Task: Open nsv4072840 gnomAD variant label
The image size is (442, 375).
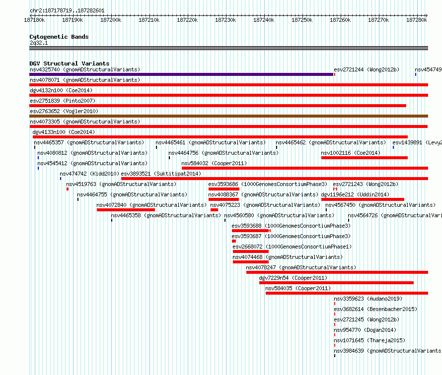Action: [x=151, y=205]
